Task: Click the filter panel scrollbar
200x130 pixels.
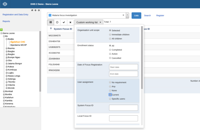Action: coord(142,58)
